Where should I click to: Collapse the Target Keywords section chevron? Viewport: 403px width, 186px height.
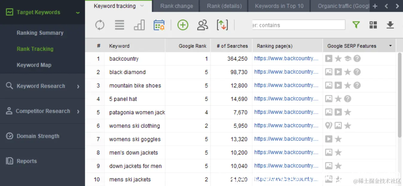tap(78, 13)
